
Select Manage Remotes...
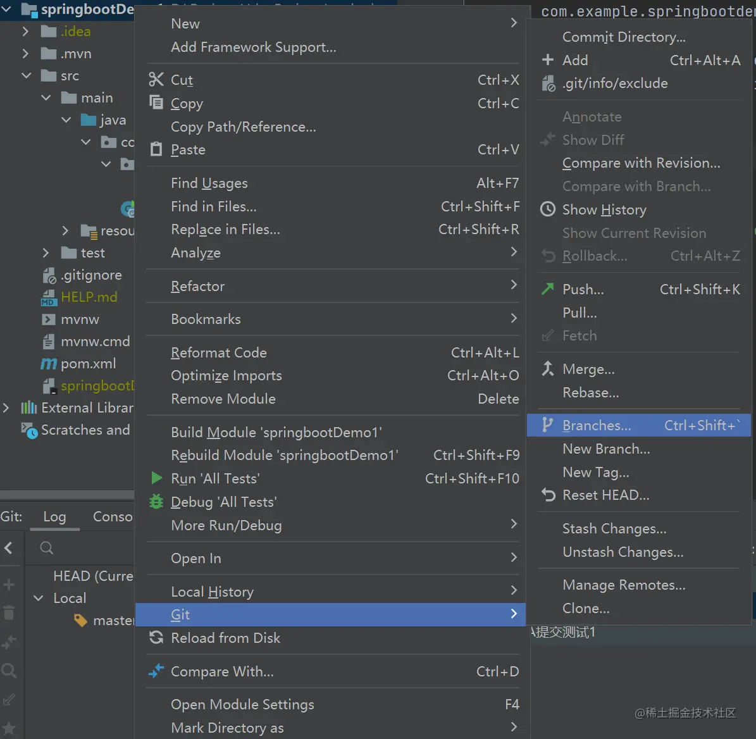(x=638, y=585)
